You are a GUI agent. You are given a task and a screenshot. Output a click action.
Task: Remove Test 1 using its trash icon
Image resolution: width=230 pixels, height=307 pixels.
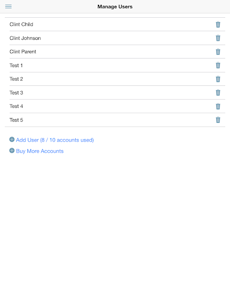pyautogui.click(x=218, y=65)
